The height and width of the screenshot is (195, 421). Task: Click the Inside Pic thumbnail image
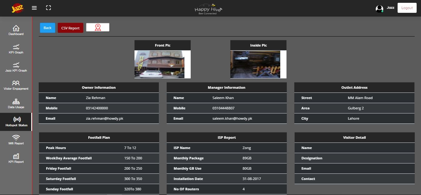pyautogui.click(x=255, y=64)
